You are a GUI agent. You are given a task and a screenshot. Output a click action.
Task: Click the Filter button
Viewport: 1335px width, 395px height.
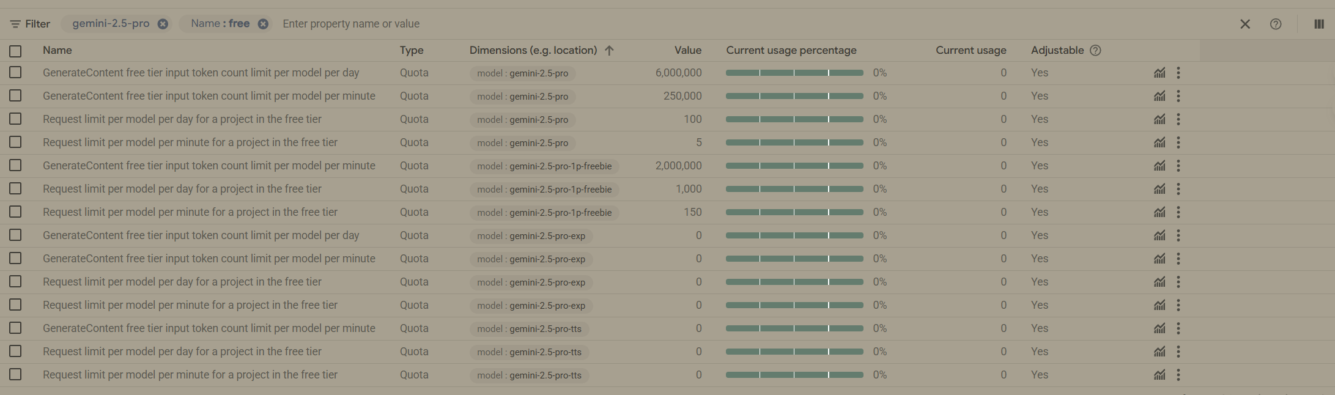click(30, 24)
